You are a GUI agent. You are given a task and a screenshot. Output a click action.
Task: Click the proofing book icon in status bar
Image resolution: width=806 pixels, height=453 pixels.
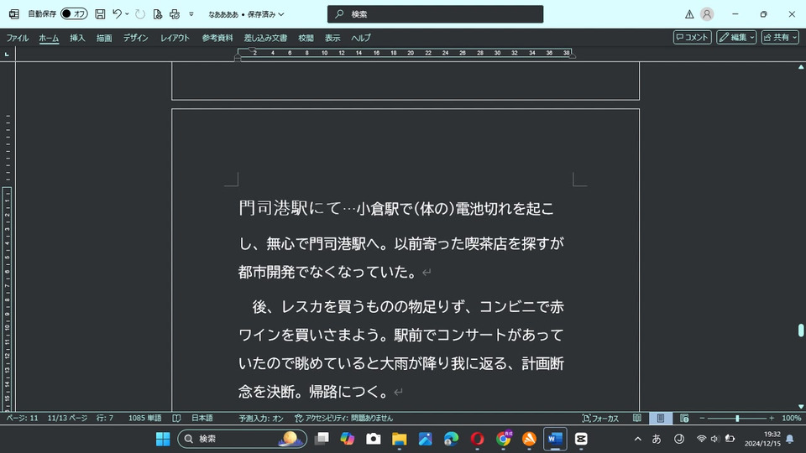coord(177,418)
